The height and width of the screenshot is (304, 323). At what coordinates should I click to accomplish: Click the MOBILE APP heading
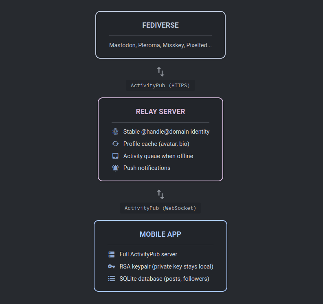(160, 234)
